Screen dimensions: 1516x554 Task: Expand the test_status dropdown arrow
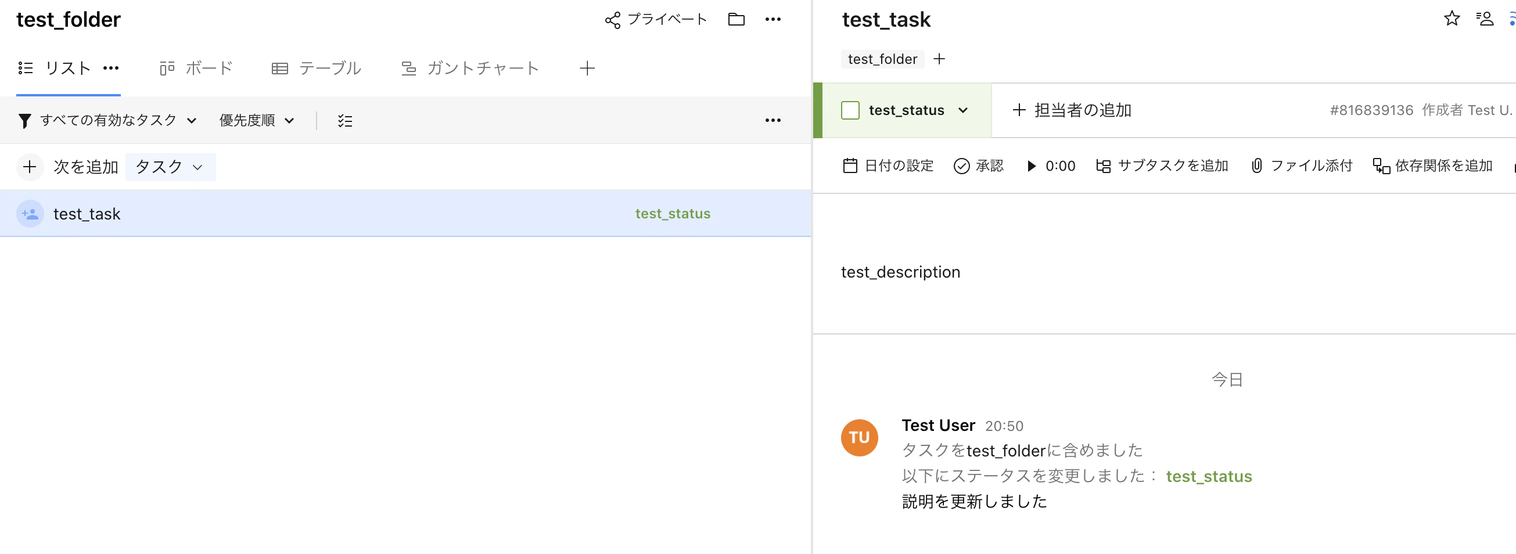pos(963,110)
